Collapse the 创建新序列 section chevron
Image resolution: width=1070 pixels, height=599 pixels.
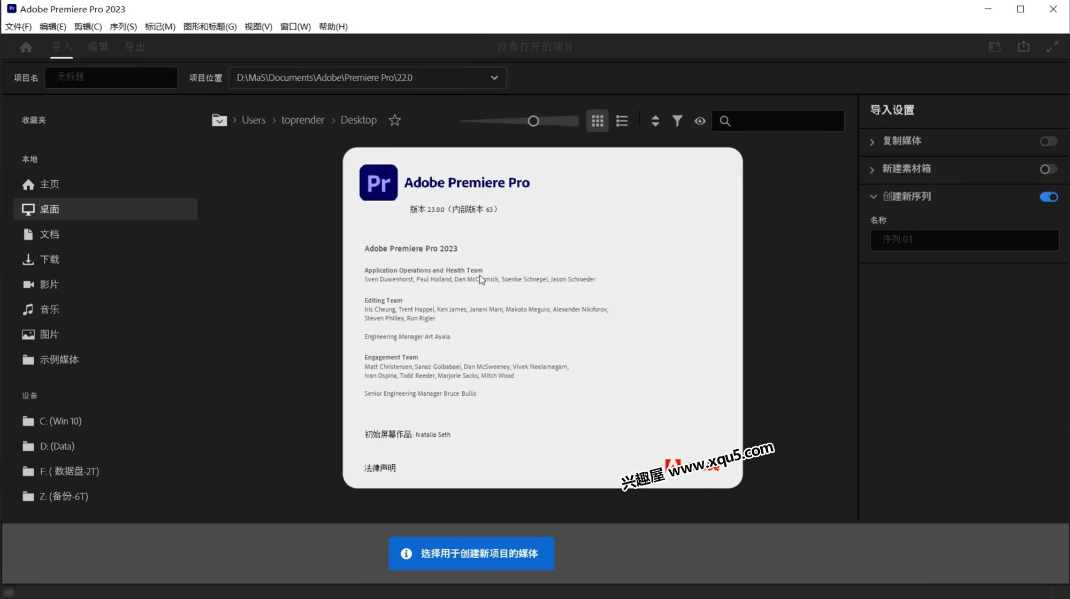click(x=873, y=197)
